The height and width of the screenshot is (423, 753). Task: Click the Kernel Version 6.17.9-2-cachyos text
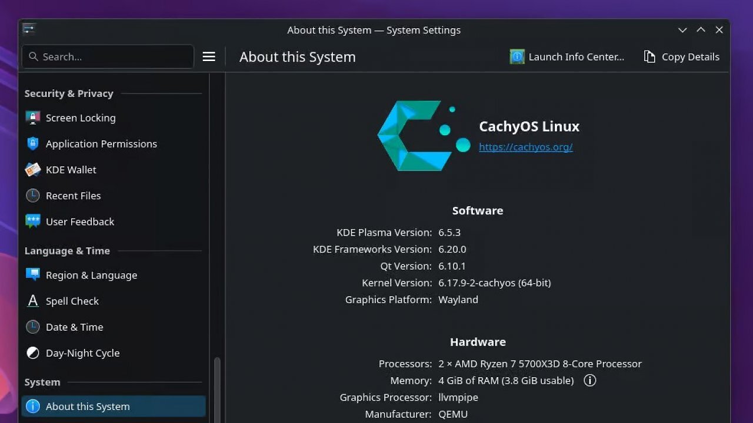494,283
